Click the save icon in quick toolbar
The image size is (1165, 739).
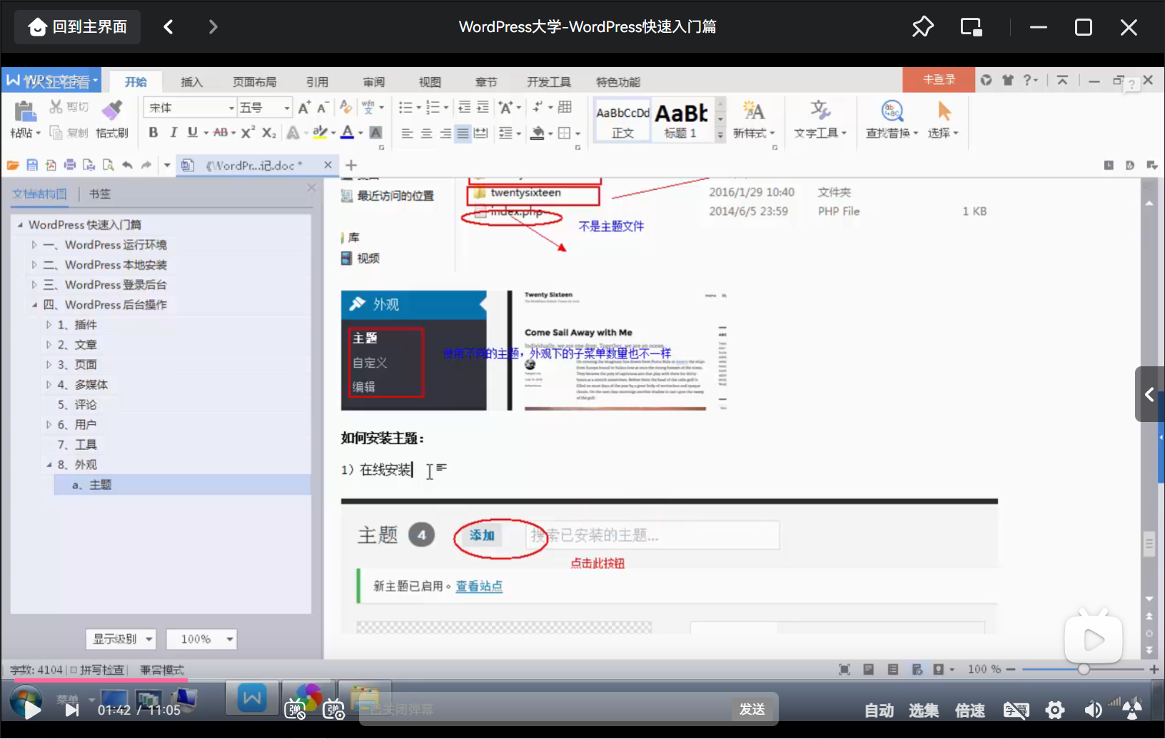point(32,165)
